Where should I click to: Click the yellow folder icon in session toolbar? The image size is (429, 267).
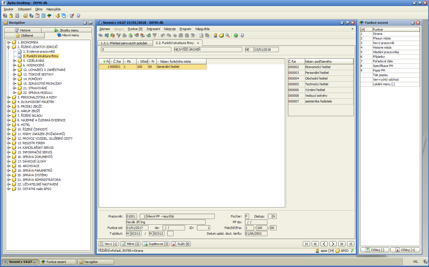(x=221, y=35)
